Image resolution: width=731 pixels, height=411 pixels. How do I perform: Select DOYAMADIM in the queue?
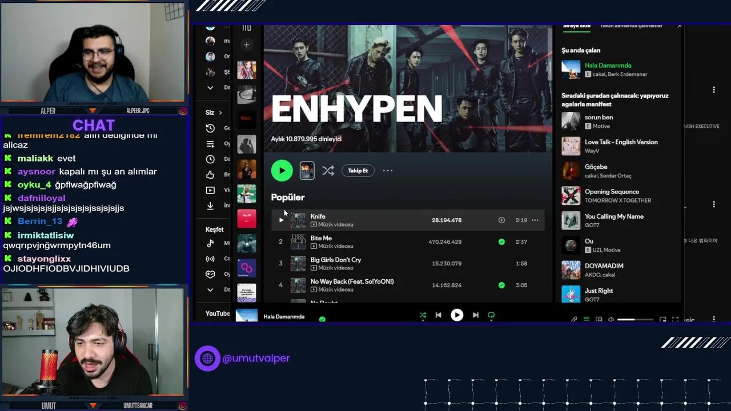(604, 266)
